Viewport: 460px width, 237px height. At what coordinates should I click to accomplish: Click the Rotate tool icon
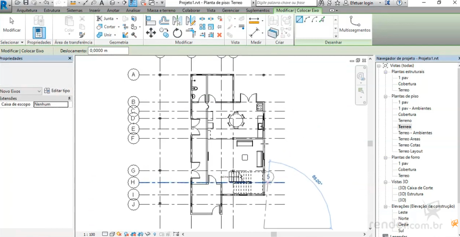point(177,33)
